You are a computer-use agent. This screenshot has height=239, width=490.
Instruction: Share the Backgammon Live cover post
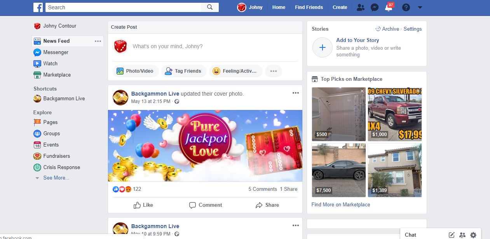pos(267,205)
